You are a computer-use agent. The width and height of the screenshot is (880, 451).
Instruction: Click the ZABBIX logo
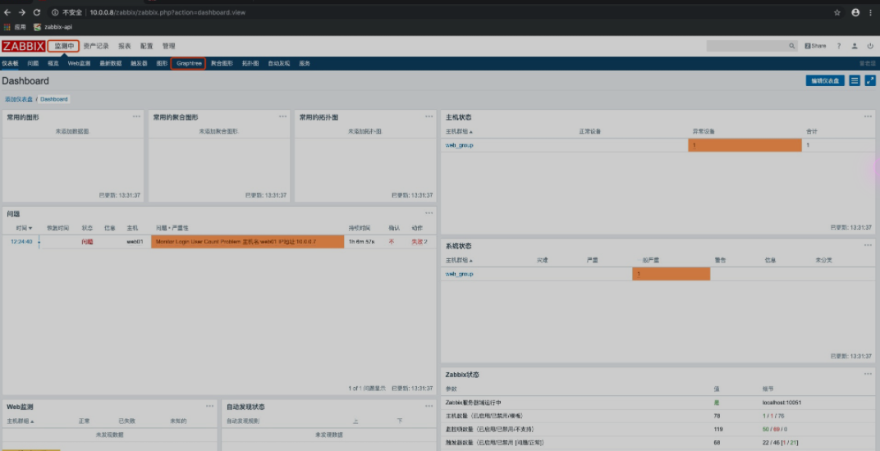[x=24, y=46]
